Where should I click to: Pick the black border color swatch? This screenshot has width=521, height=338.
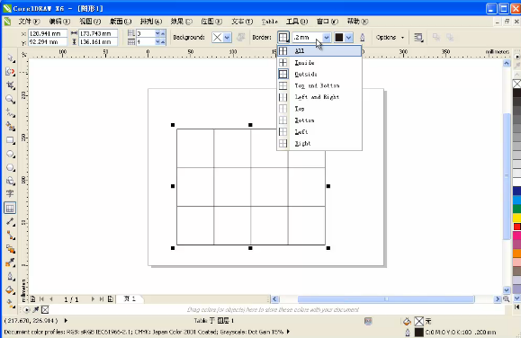tap(339, 37)
